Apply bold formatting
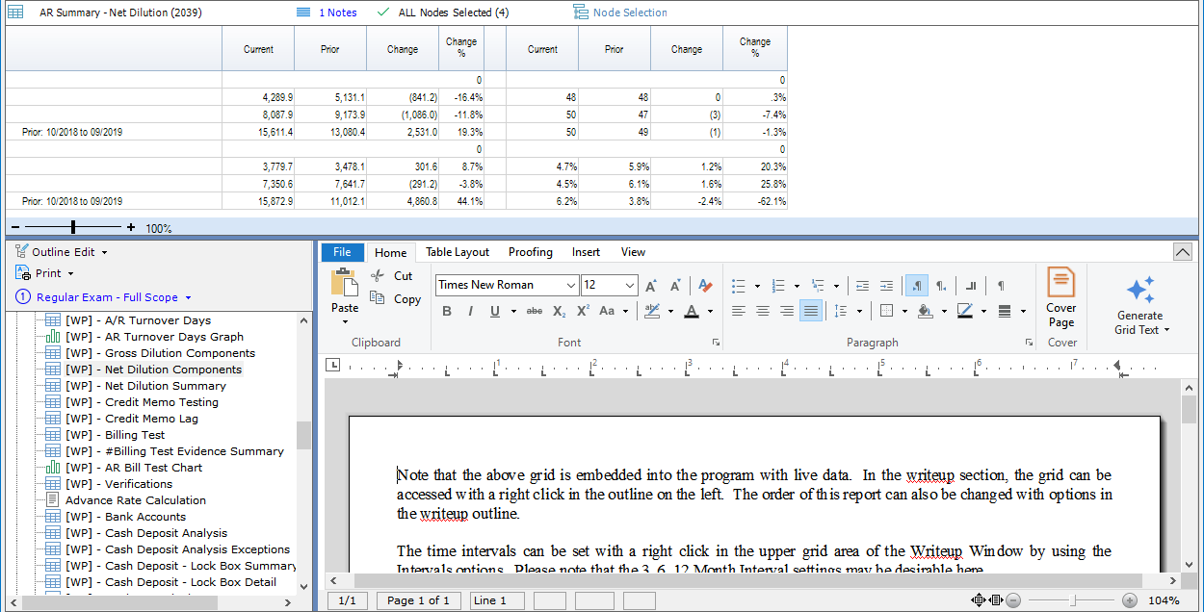The width and height of the screenshot is (1204, 612). (x=446, y=310)
